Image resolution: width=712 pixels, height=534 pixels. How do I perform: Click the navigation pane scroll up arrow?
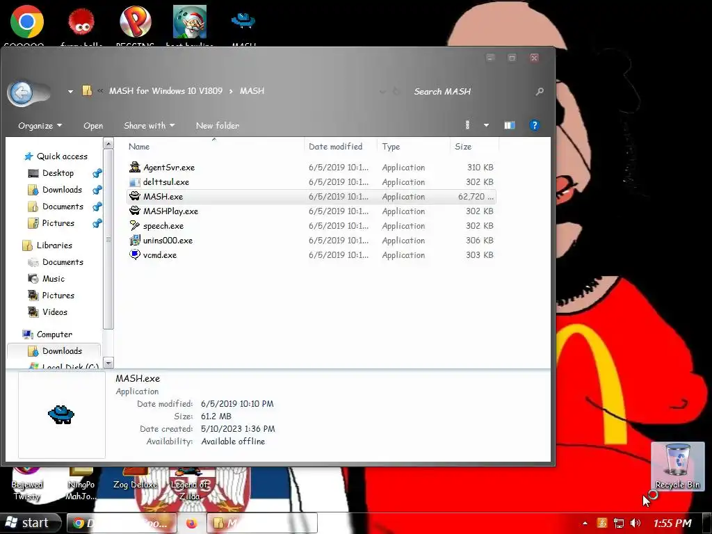point(108,144)
